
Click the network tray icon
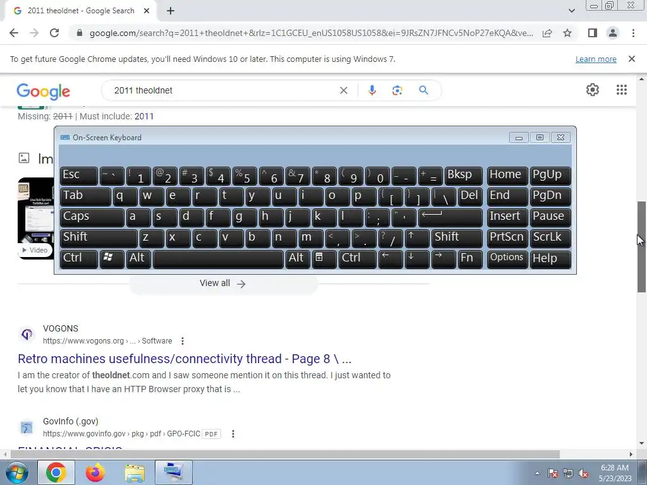click(x=568, y=473)
